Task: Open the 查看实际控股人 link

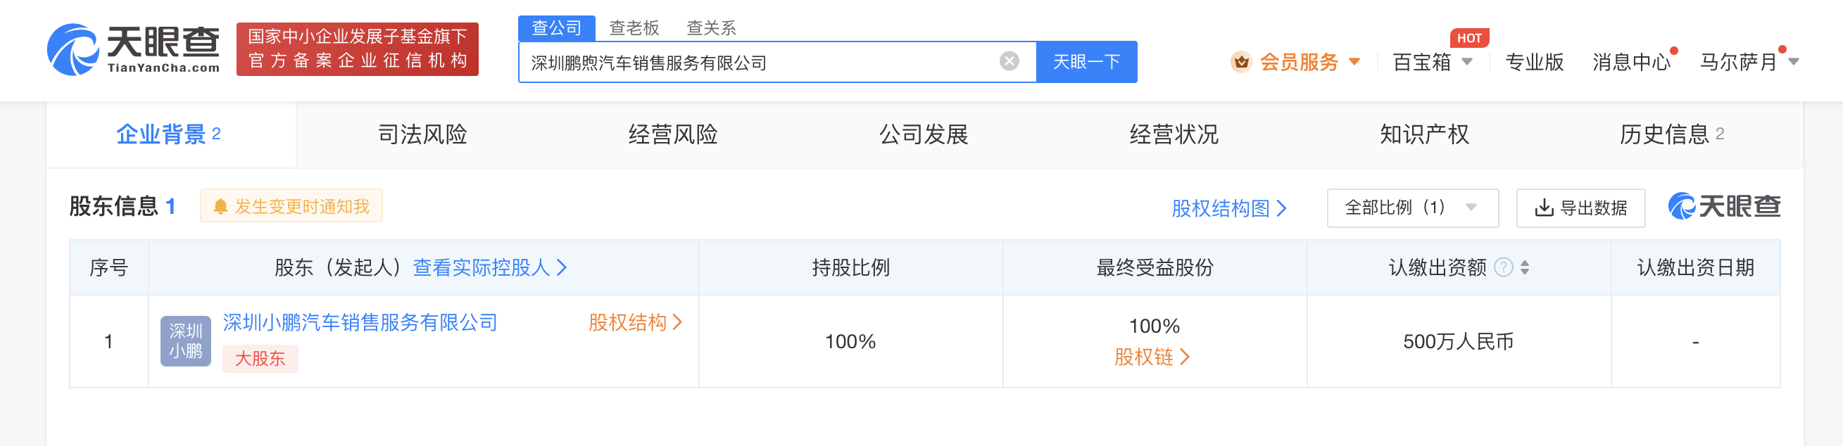Action: click(x=490, y=267)
